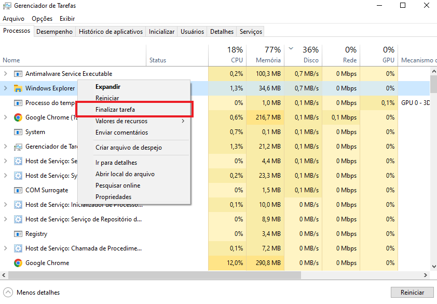Click the Gerenciador de Tar process row icon
The width and height of the screenshot is (437, 304).
click(x=18, y=147)
